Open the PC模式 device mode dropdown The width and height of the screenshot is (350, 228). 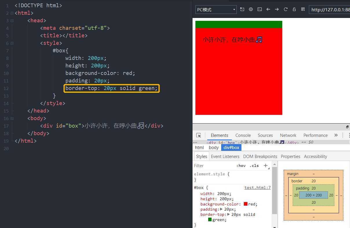216,10
